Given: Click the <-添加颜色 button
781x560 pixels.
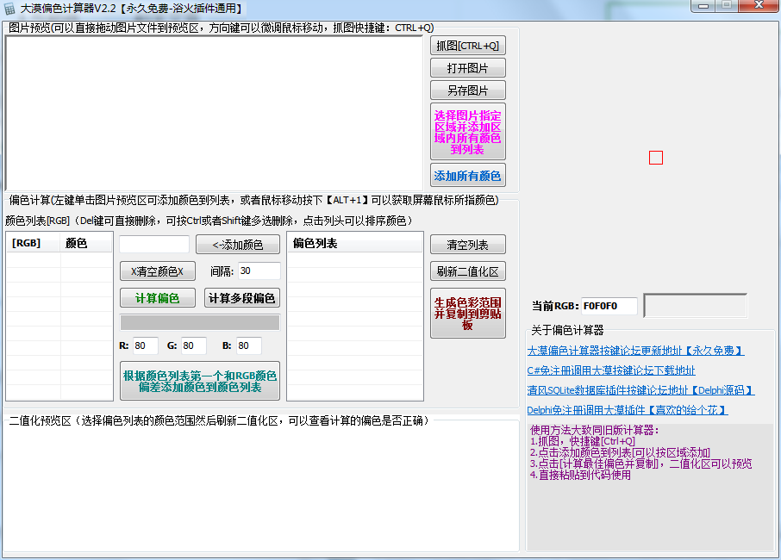Looking at the screenshot, I should coord(238,245).
